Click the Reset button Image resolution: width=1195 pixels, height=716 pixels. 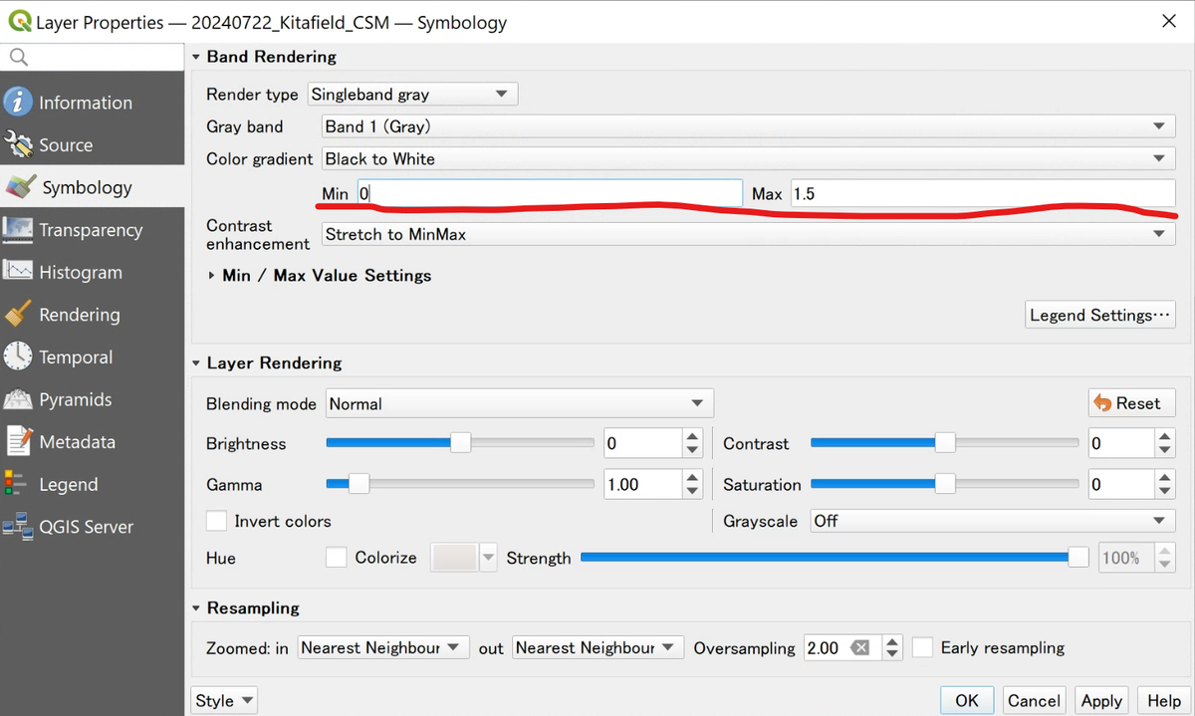pos(1131,403)
